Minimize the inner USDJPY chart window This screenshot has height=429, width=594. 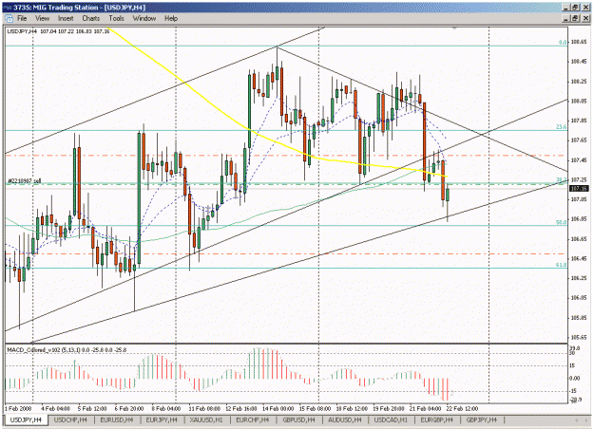point(566,18)
